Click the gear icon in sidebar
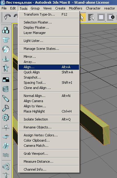Image resolution: width=117 pixels, height=178 pixels. (x=6, y=117)
